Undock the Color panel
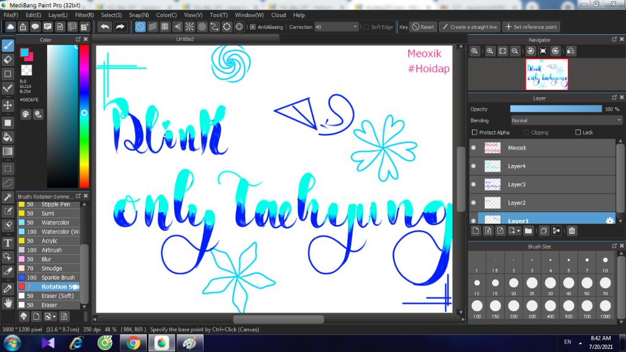The height and width of the screenshot is (352, 626). (x=78, y=39)
